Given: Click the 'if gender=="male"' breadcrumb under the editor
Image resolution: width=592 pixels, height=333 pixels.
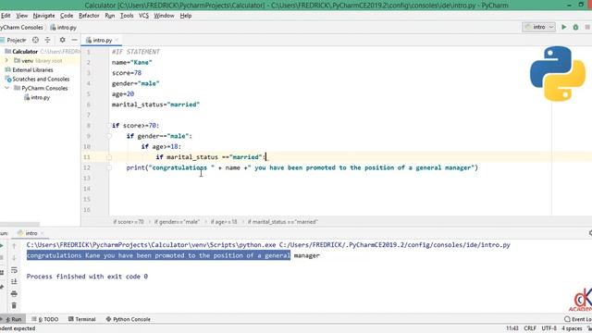Looking at the screenshot, I should point(177,222).
